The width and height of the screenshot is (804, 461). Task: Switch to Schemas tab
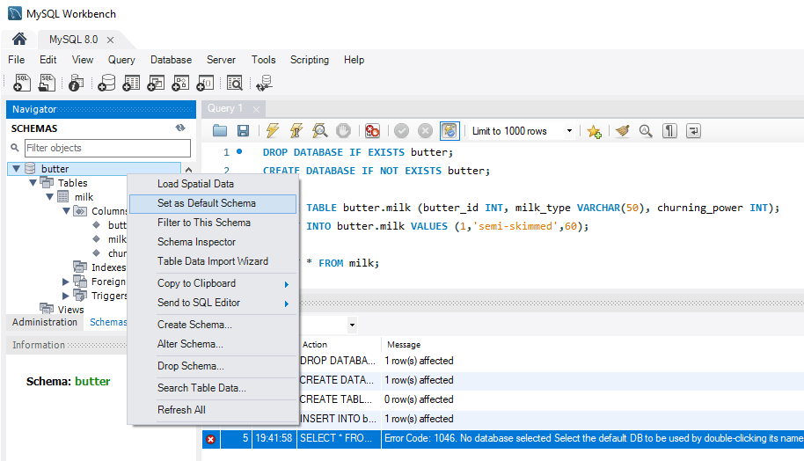click(107, 322)
